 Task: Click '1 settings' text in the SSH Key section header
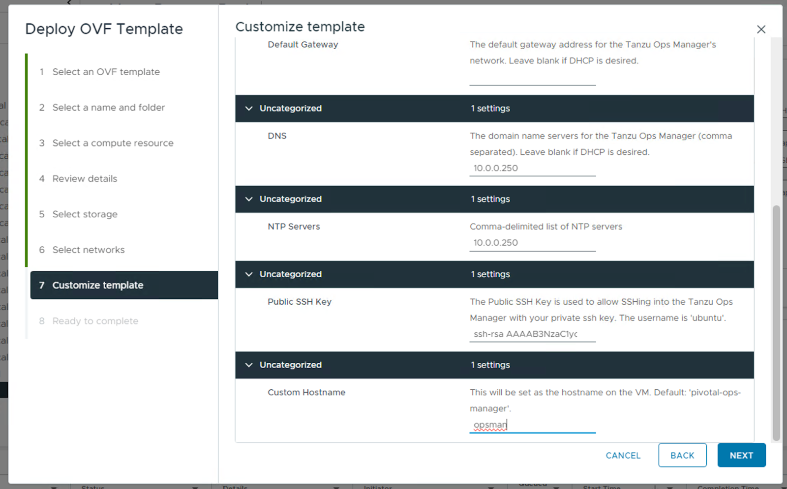pyautogui.click(x=490, y=274)
